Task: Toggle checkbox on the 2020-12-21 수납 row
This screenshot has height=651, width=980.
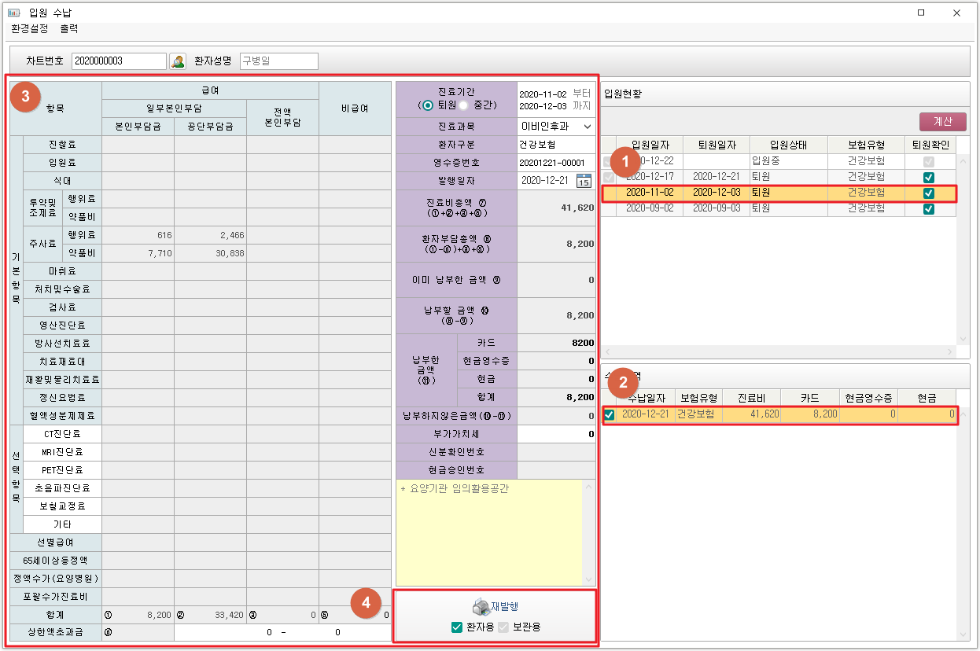Action: tap(609, 414)
